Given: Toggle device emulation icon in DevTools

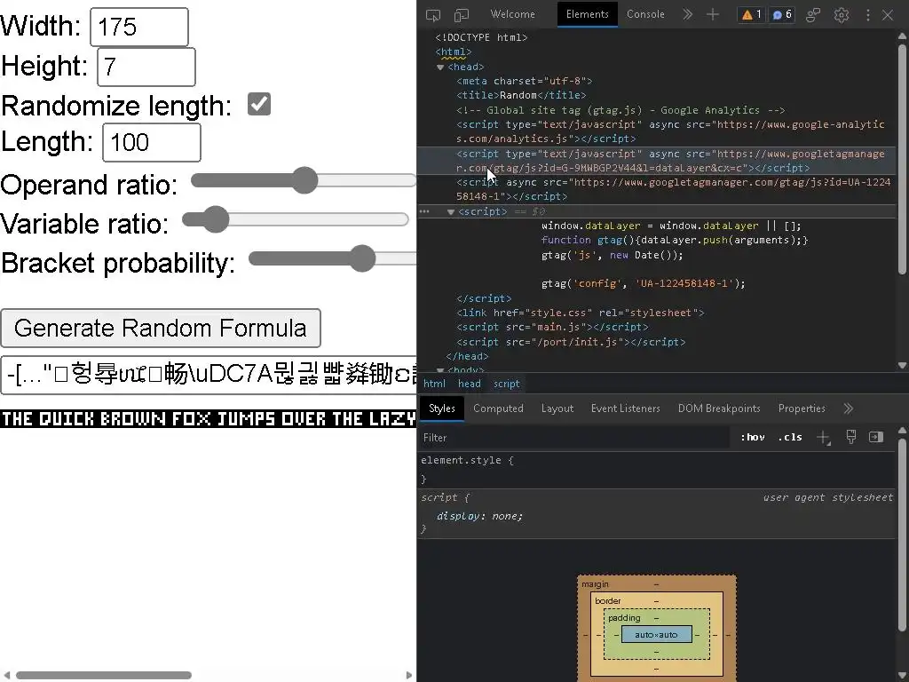Looking at the screenshot, I should tap(462, 14).
